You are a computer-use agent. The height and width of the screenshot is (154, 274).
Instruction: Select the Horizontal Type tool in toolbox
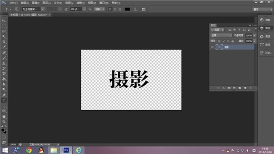[4, 100]
